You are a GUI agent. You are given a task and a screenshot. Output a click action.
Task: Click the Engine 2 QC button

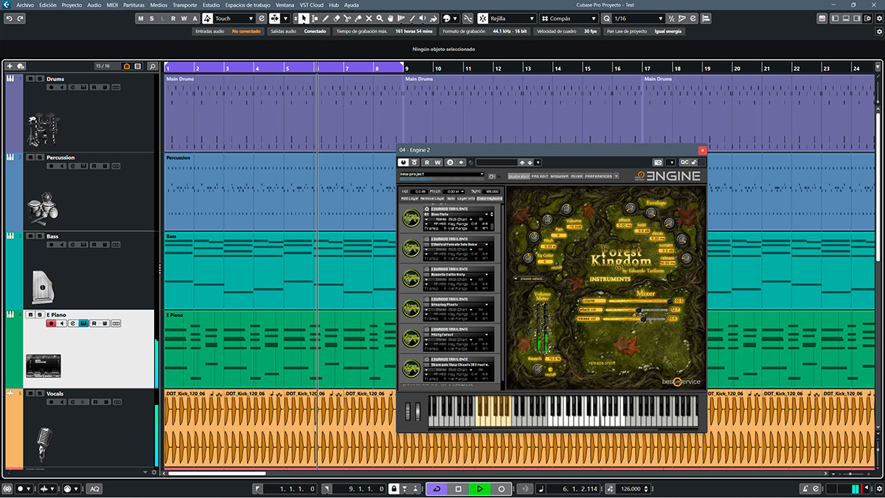684,162
